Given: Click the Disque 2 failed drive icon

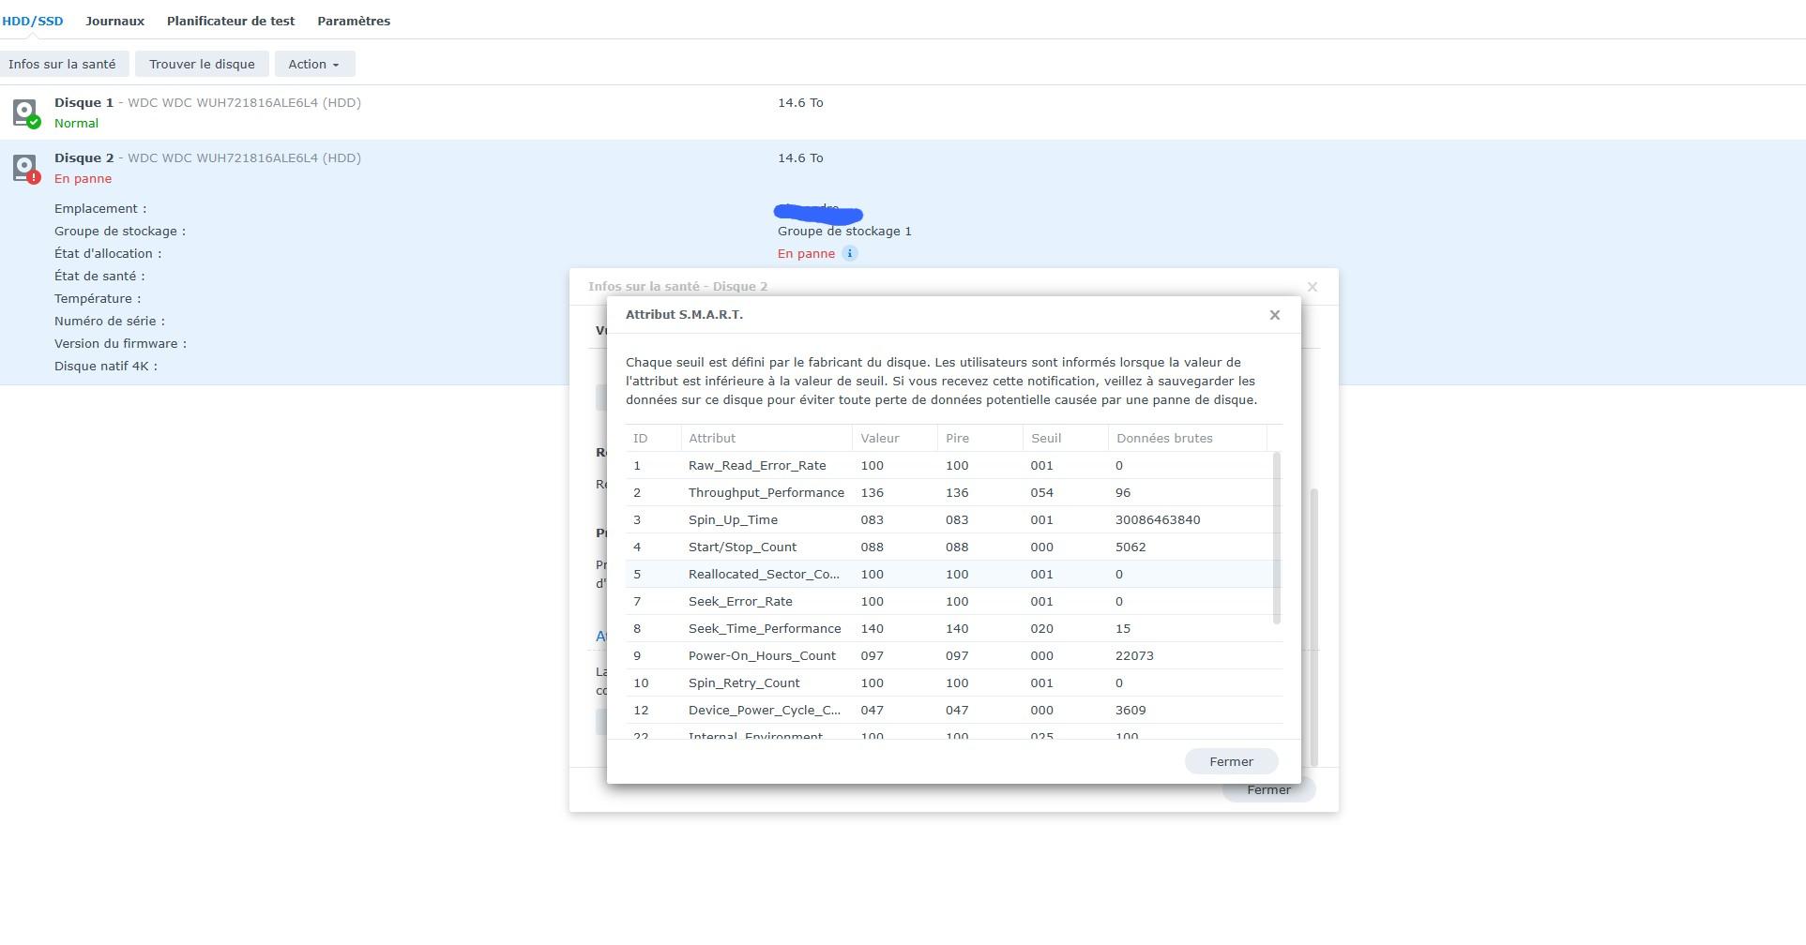Looking at the screenshot, I should pos(25,168).
